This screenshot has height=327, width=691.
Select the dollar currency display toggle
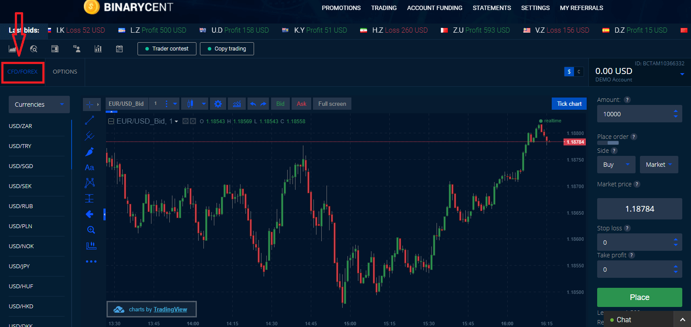(x=569, y=72)
